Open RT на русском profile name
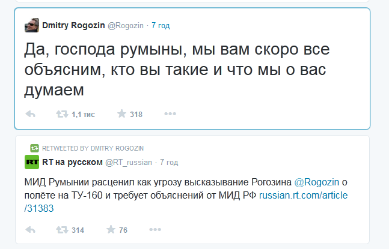 pos(72,162)
